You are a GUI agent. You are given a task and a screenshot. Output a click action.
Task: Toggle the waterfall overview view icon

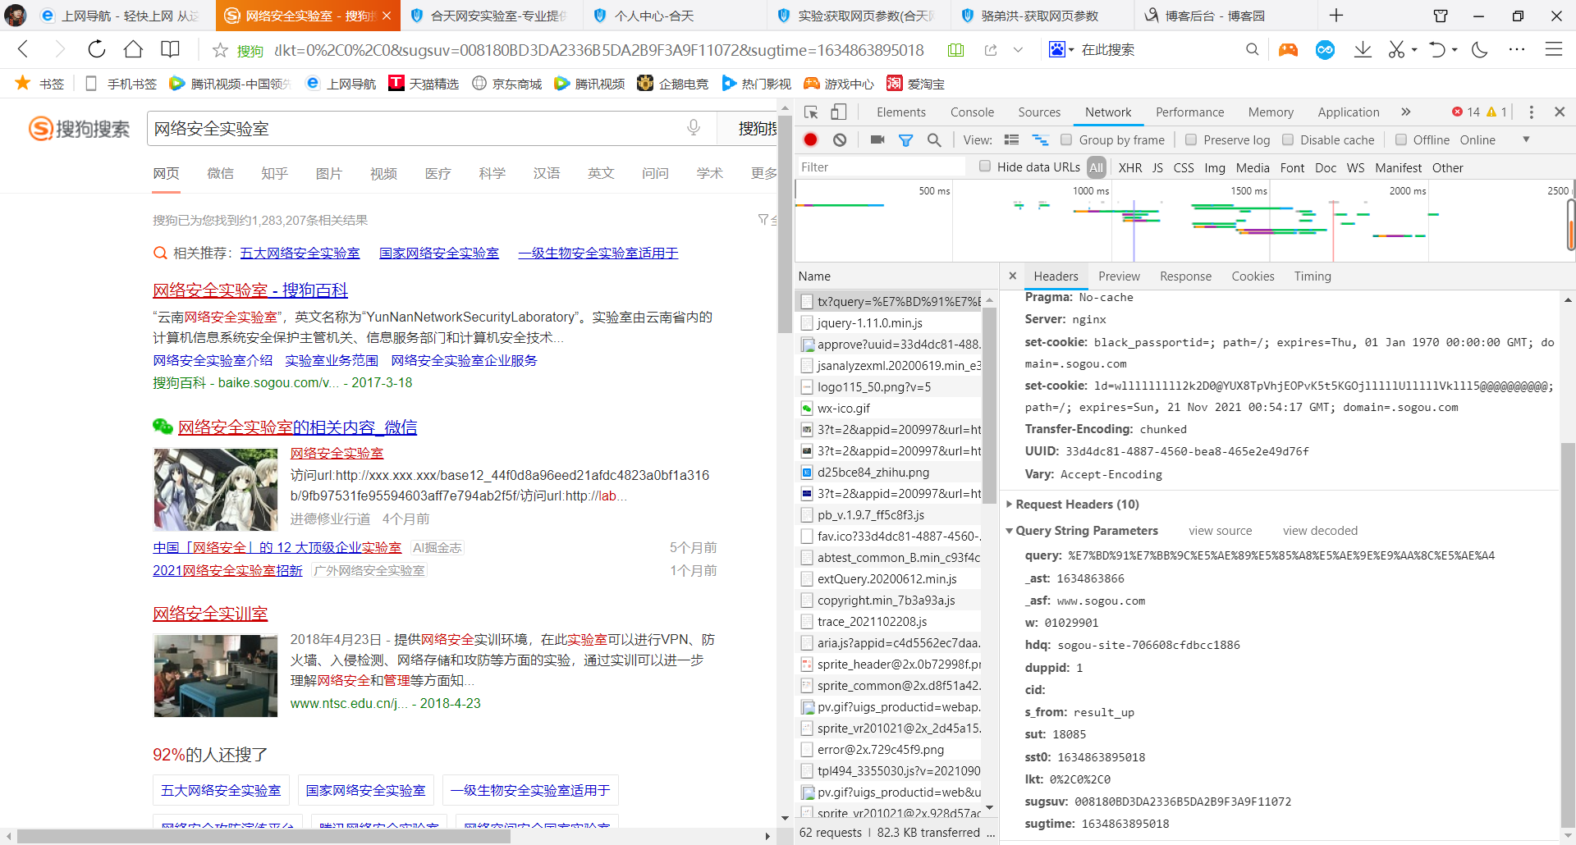click(1040, 139)
